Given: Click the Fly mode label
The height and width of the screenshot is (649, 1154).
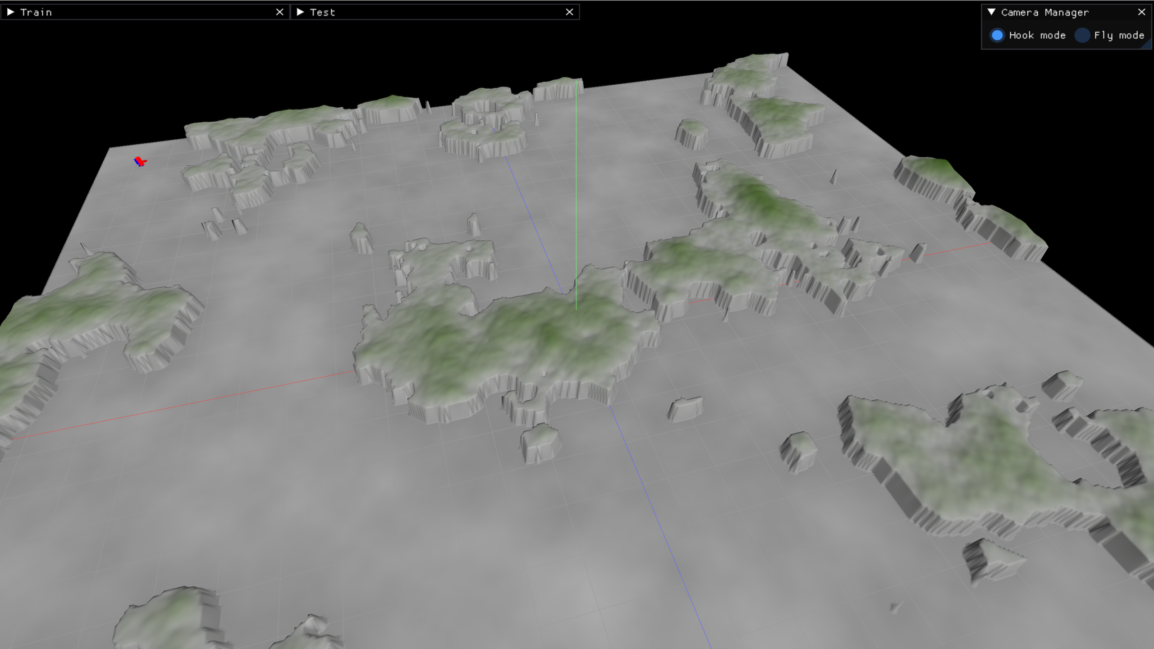Looking at the screenshot, I should [x=1119, y=35].
